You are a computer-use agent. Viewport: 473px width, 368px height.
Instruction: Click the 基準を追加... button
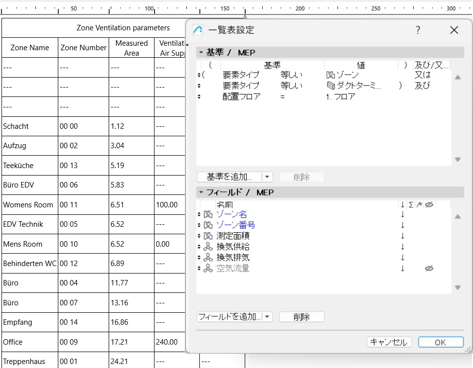(x=230, y=177)
